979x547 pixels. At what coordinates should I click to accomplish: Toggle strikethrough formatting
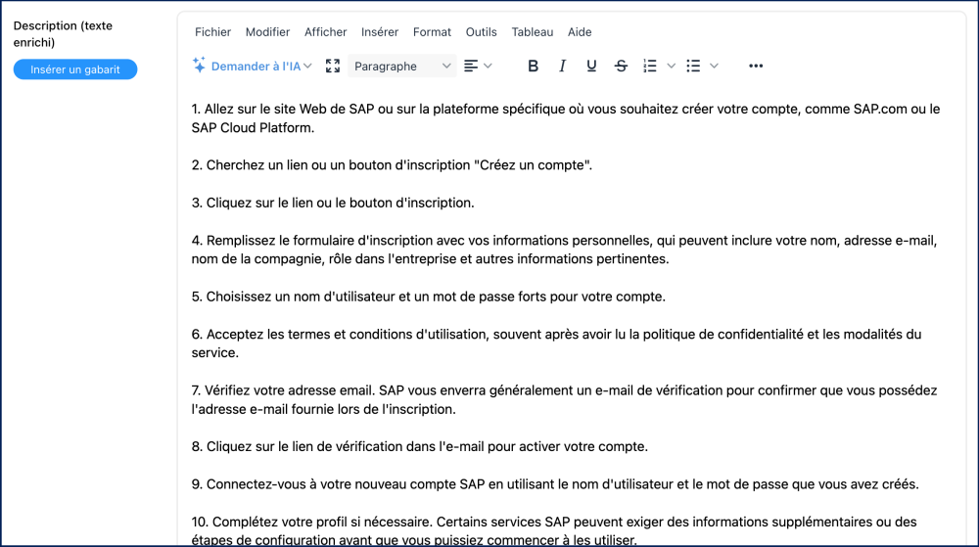tap(621, 67)
